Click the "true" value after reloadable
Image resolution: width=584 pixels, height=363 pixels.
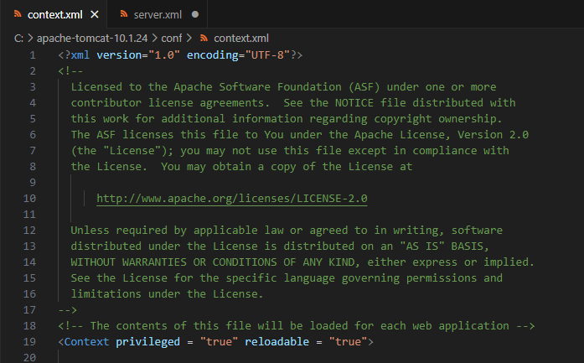349,342
